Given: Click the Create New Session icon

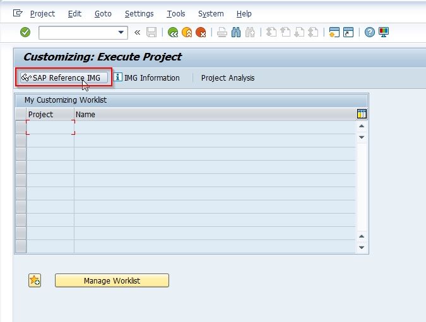Looking at the screenshot, I should 334,32.
